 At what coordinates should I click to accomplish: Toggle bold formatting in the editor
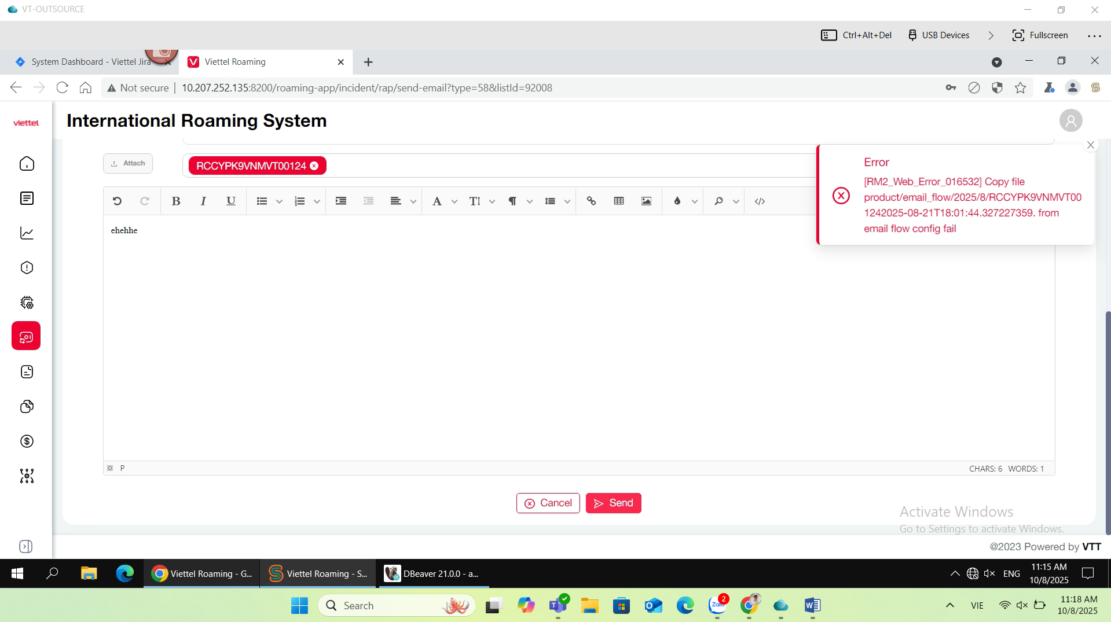tap(176, 201)
